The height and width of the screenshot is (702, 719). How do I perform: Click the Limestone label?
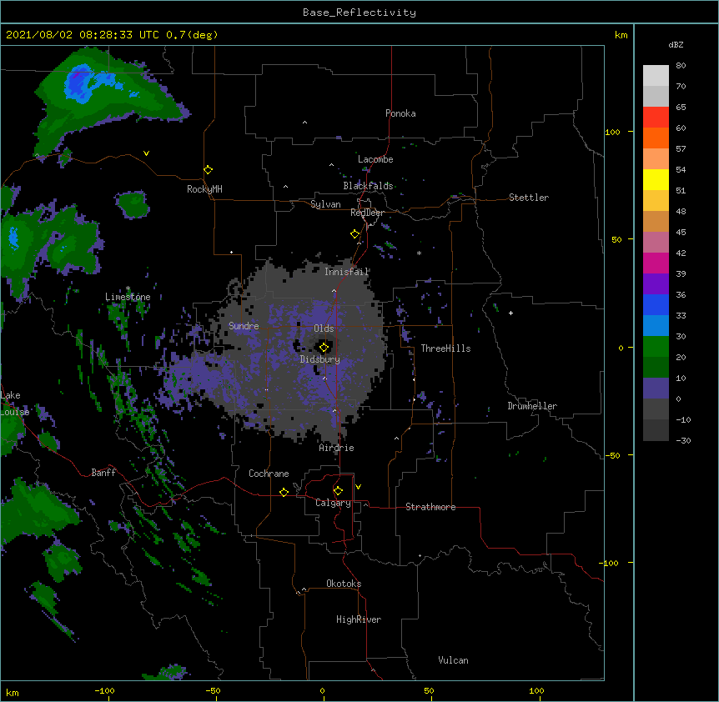(128, 297)
